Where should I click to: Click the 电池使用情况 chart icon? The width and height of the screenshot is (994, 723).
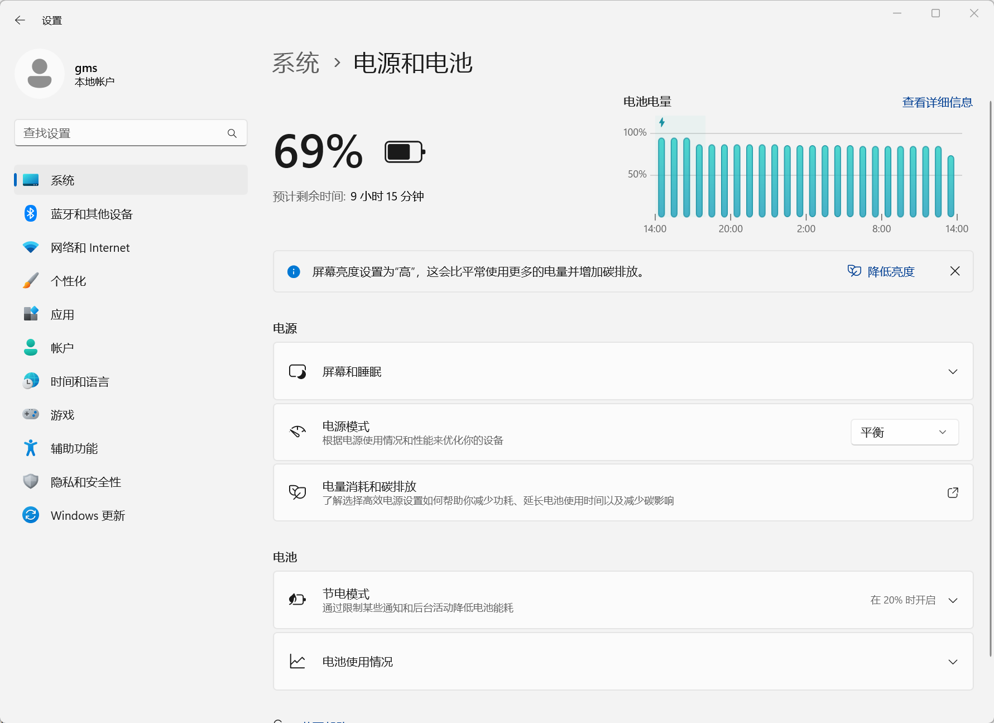pos(297,661)
